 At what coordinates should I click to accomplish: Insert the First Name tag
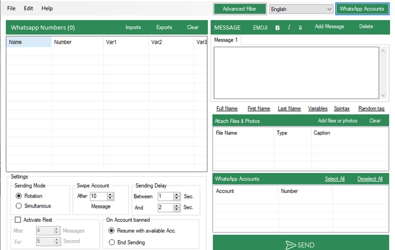(259, 108)
